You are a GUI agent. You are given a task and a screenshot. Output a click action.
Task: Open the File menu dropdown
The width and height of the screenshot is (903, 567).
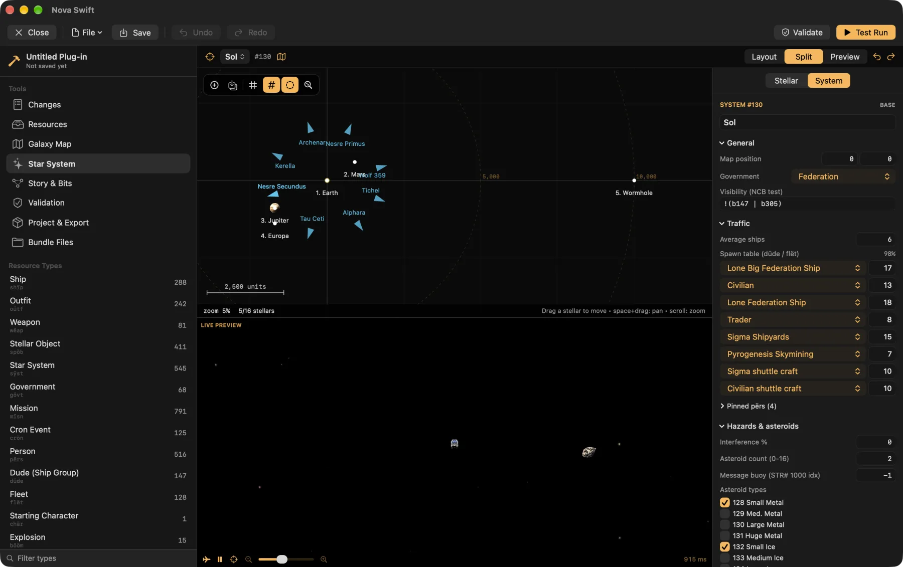(87, 33)
